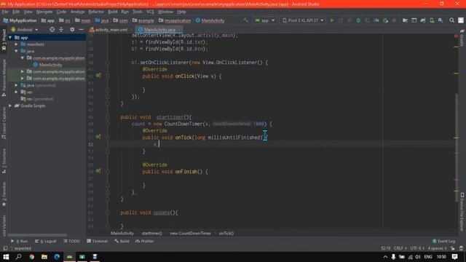Toggle the Device File Explorer side tab
Screen dimensions: 466x262
(462, 212)
